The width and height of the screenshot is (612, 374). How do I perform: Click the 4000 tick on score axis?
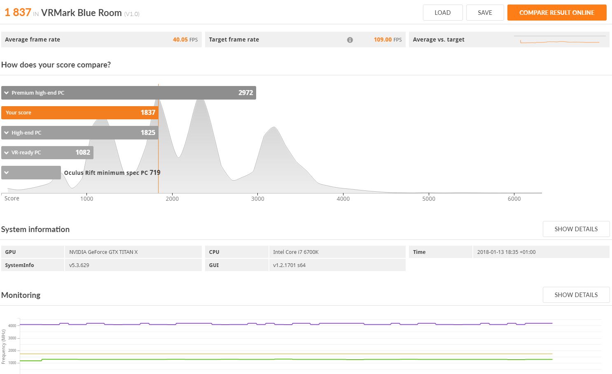343,199
